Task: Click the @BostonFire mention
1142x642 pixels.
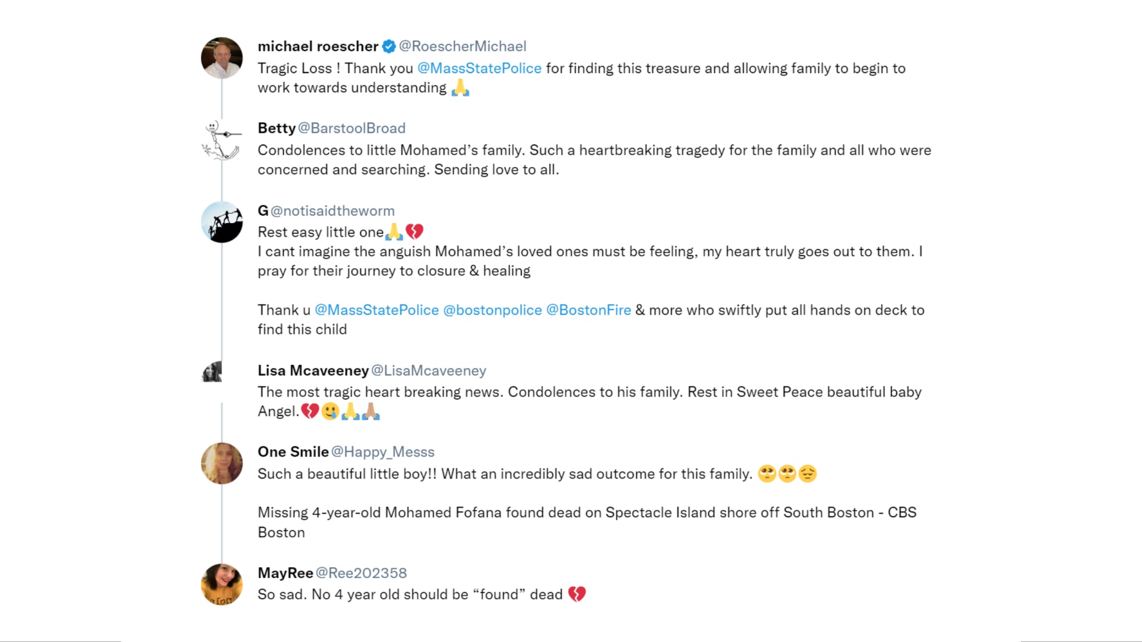Action: [x=588, y=310]
